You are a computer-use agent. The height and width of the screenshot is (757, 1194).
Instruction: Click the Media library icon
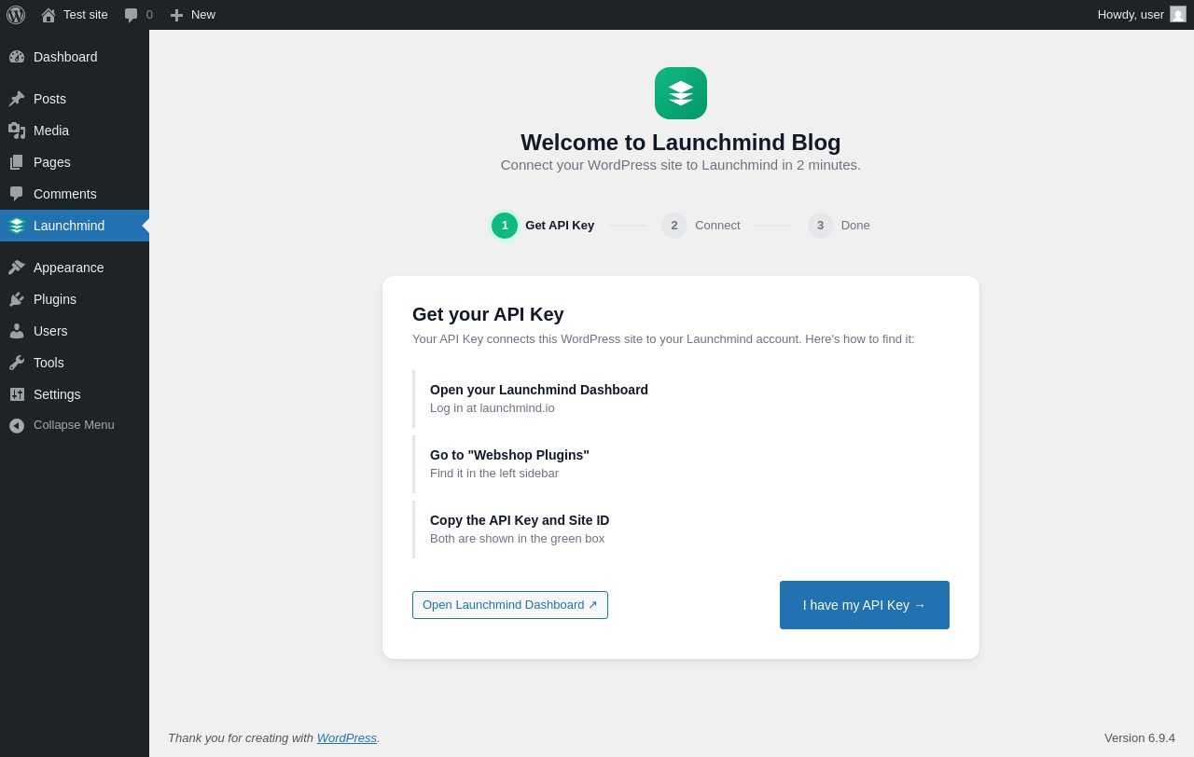coord(17,131)
